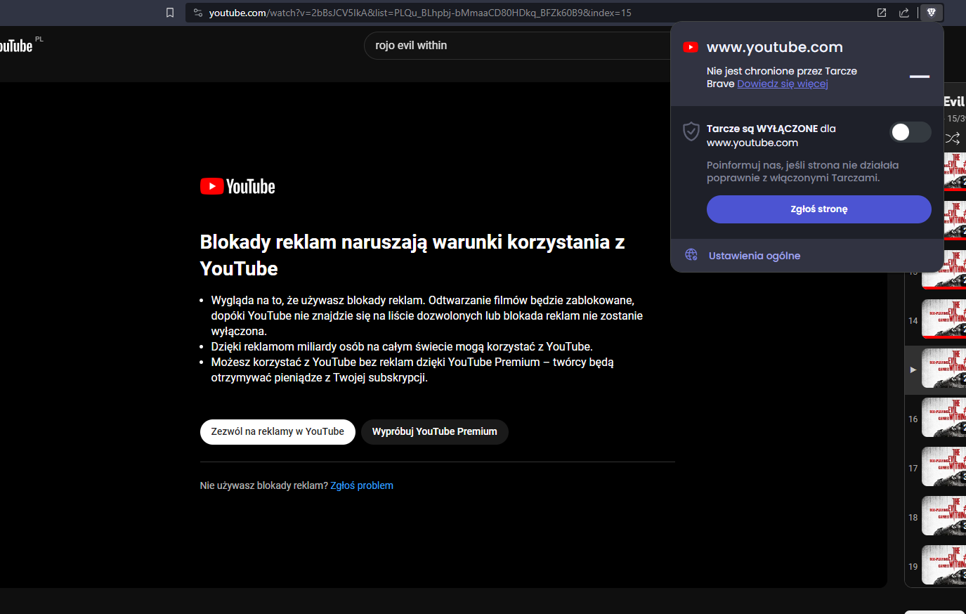The width and height of the screenshot is (966, 614).
Task: Click text Nie jest chronione przez Tarcze
Action: tap(782, 71)
